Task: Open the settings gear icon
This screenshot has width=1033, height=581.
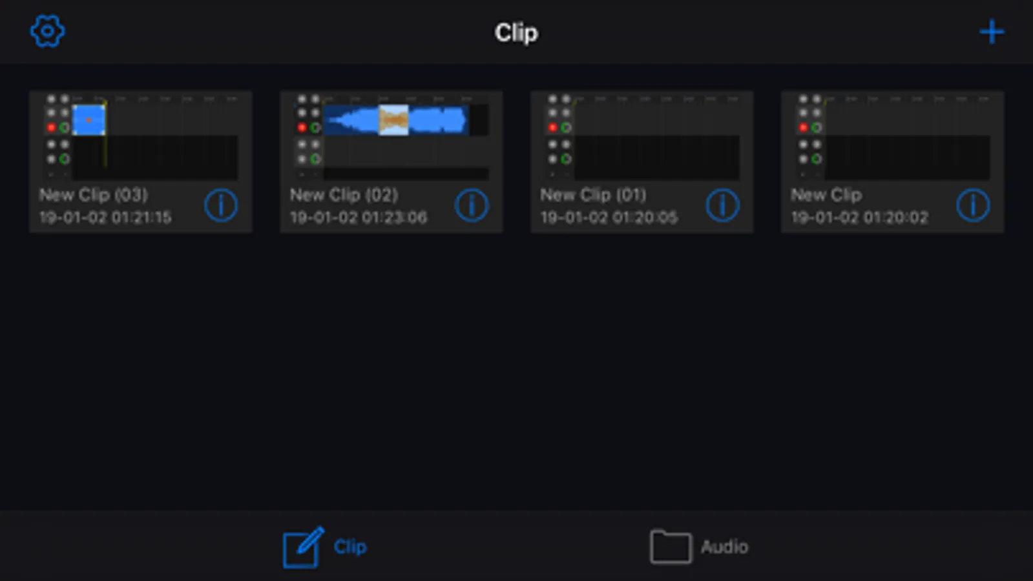Action: coord(47,31)
